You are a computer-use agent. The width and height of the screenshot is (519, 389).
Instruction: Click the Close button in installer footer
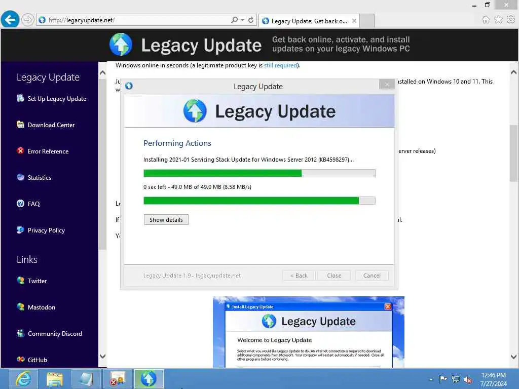click(x=333, y=276)
